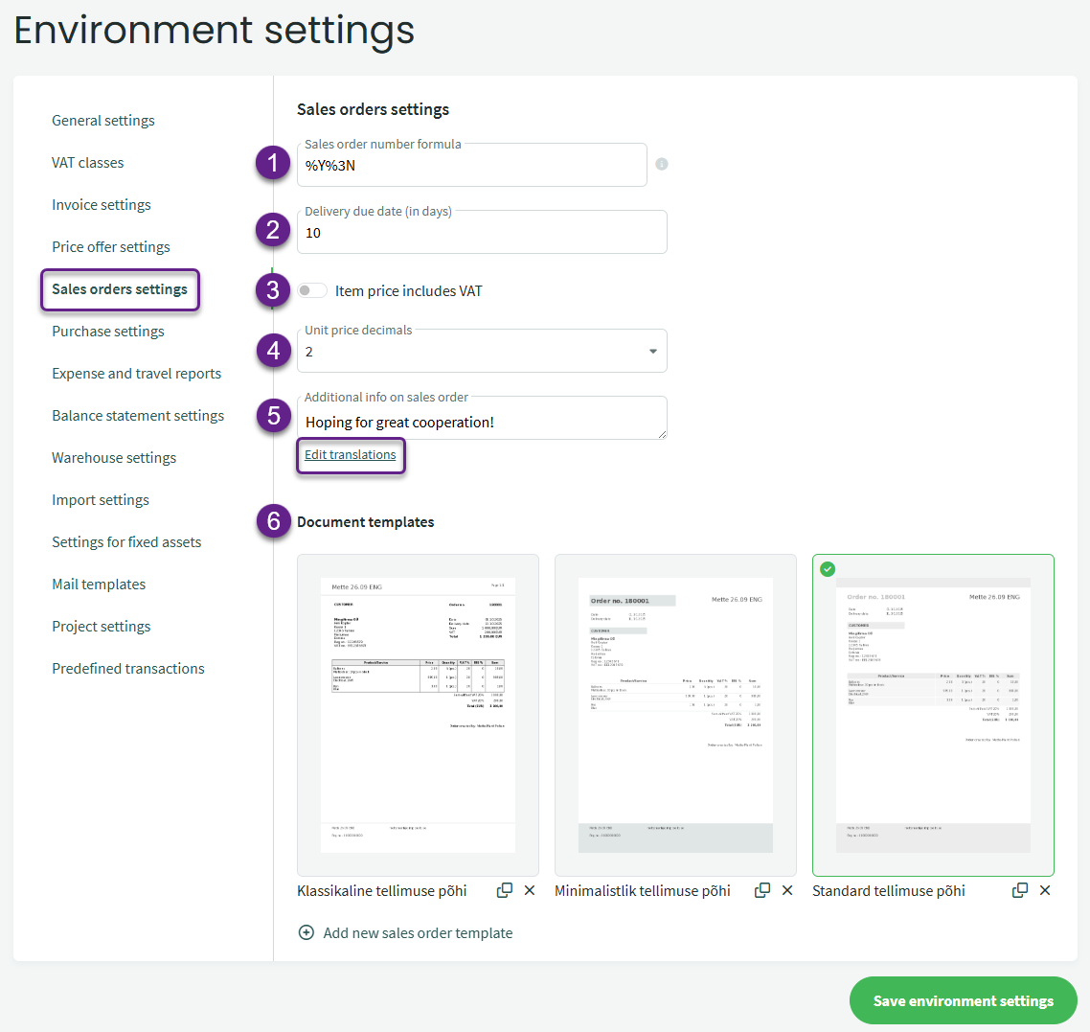Screen dimensions: 1090x1032
Task: Click the Sales order number formula field
Action: [x=472, y=166]
